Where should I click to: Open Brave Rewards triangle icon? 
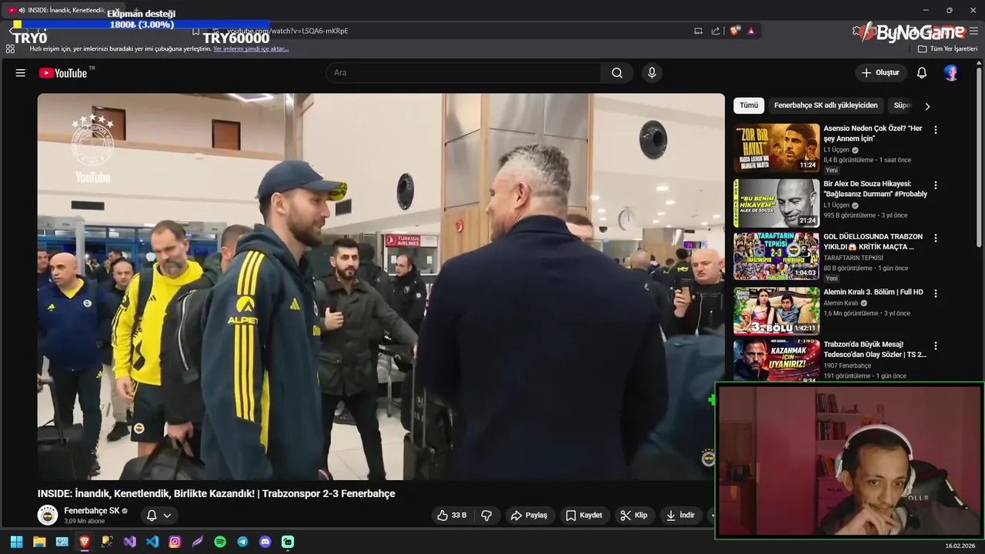tap(751, 31)
